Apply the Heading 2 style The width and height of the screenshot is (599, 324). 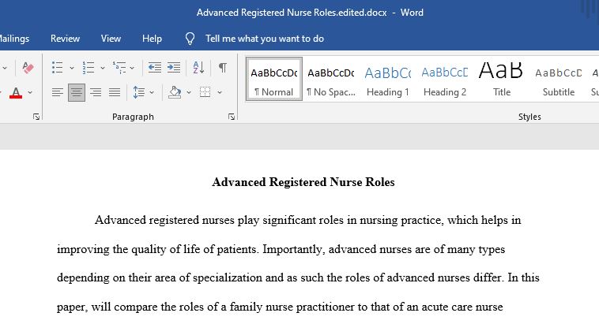click(x=445, y=79)
